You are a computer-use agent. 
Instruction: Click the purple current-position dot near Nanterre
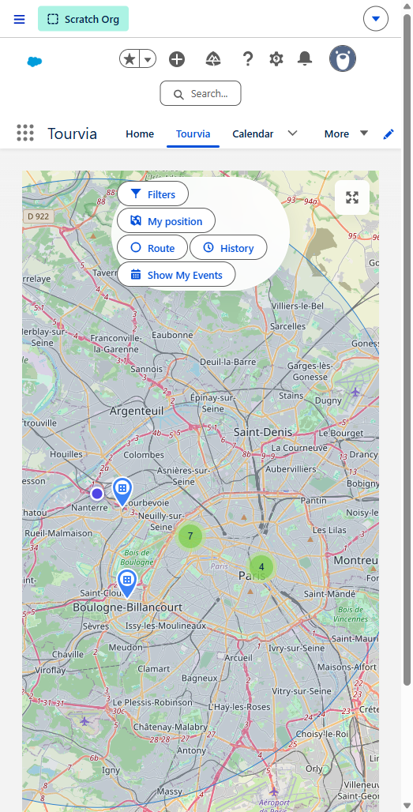97,494
